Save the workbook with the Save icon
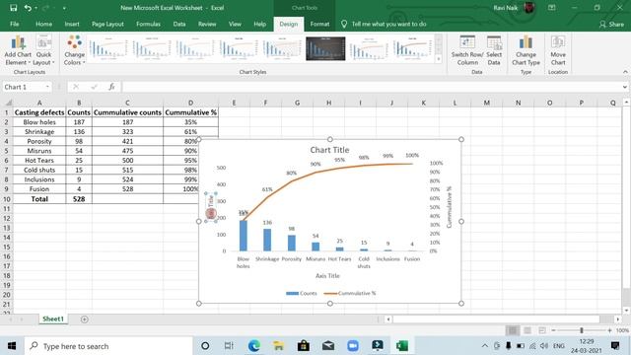The width and height of the screenshot is (631, 355). point(13,8)
